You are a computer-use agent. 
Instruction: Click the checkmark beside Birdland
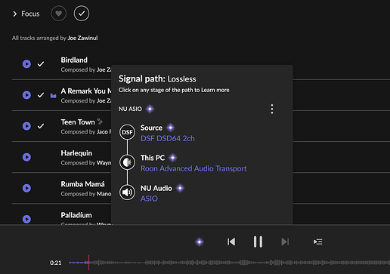tap(41, 64)
